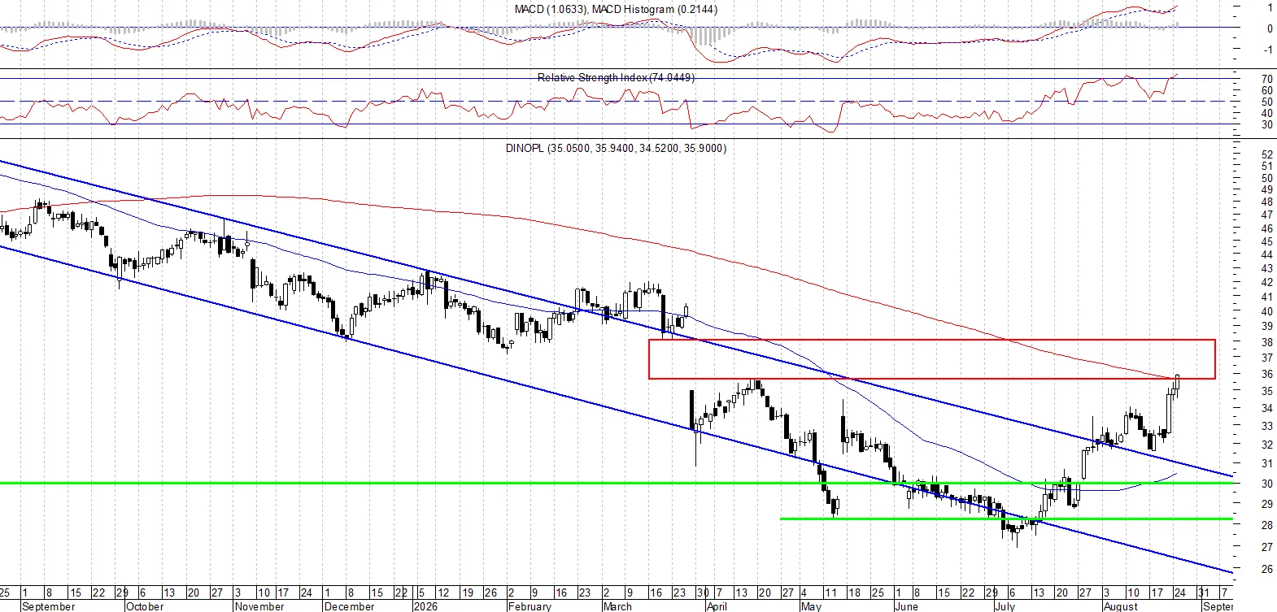Click the 2026 year label

[x=425, y=606]
